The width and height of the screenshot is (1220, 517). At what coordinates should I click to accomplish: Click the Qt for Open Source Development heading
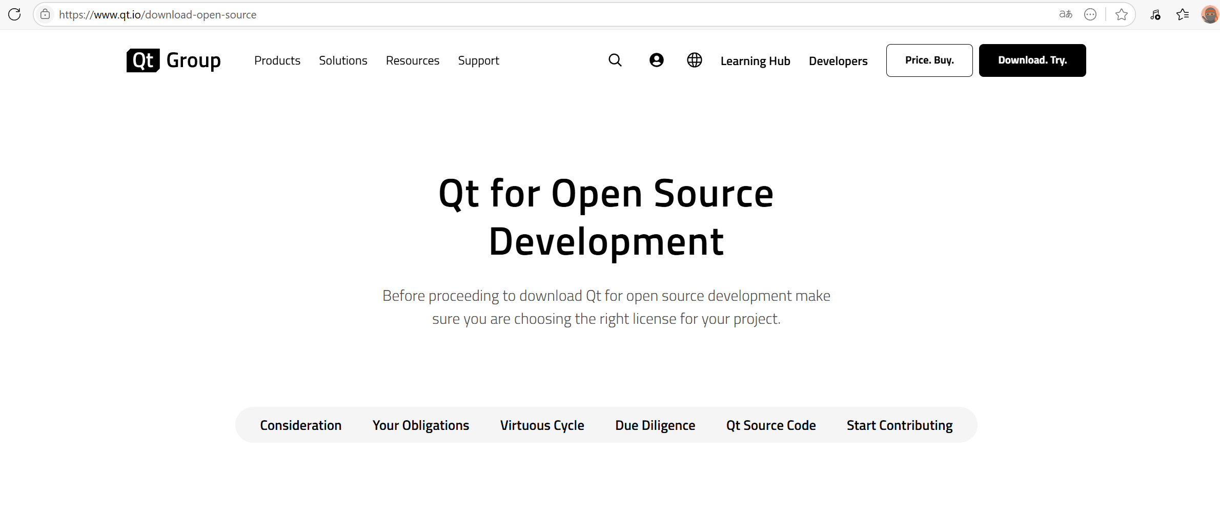606,217
